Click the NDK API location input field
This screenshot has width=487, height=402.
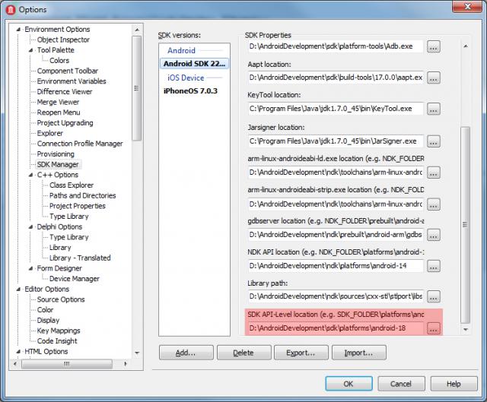[x=336, y=266]
